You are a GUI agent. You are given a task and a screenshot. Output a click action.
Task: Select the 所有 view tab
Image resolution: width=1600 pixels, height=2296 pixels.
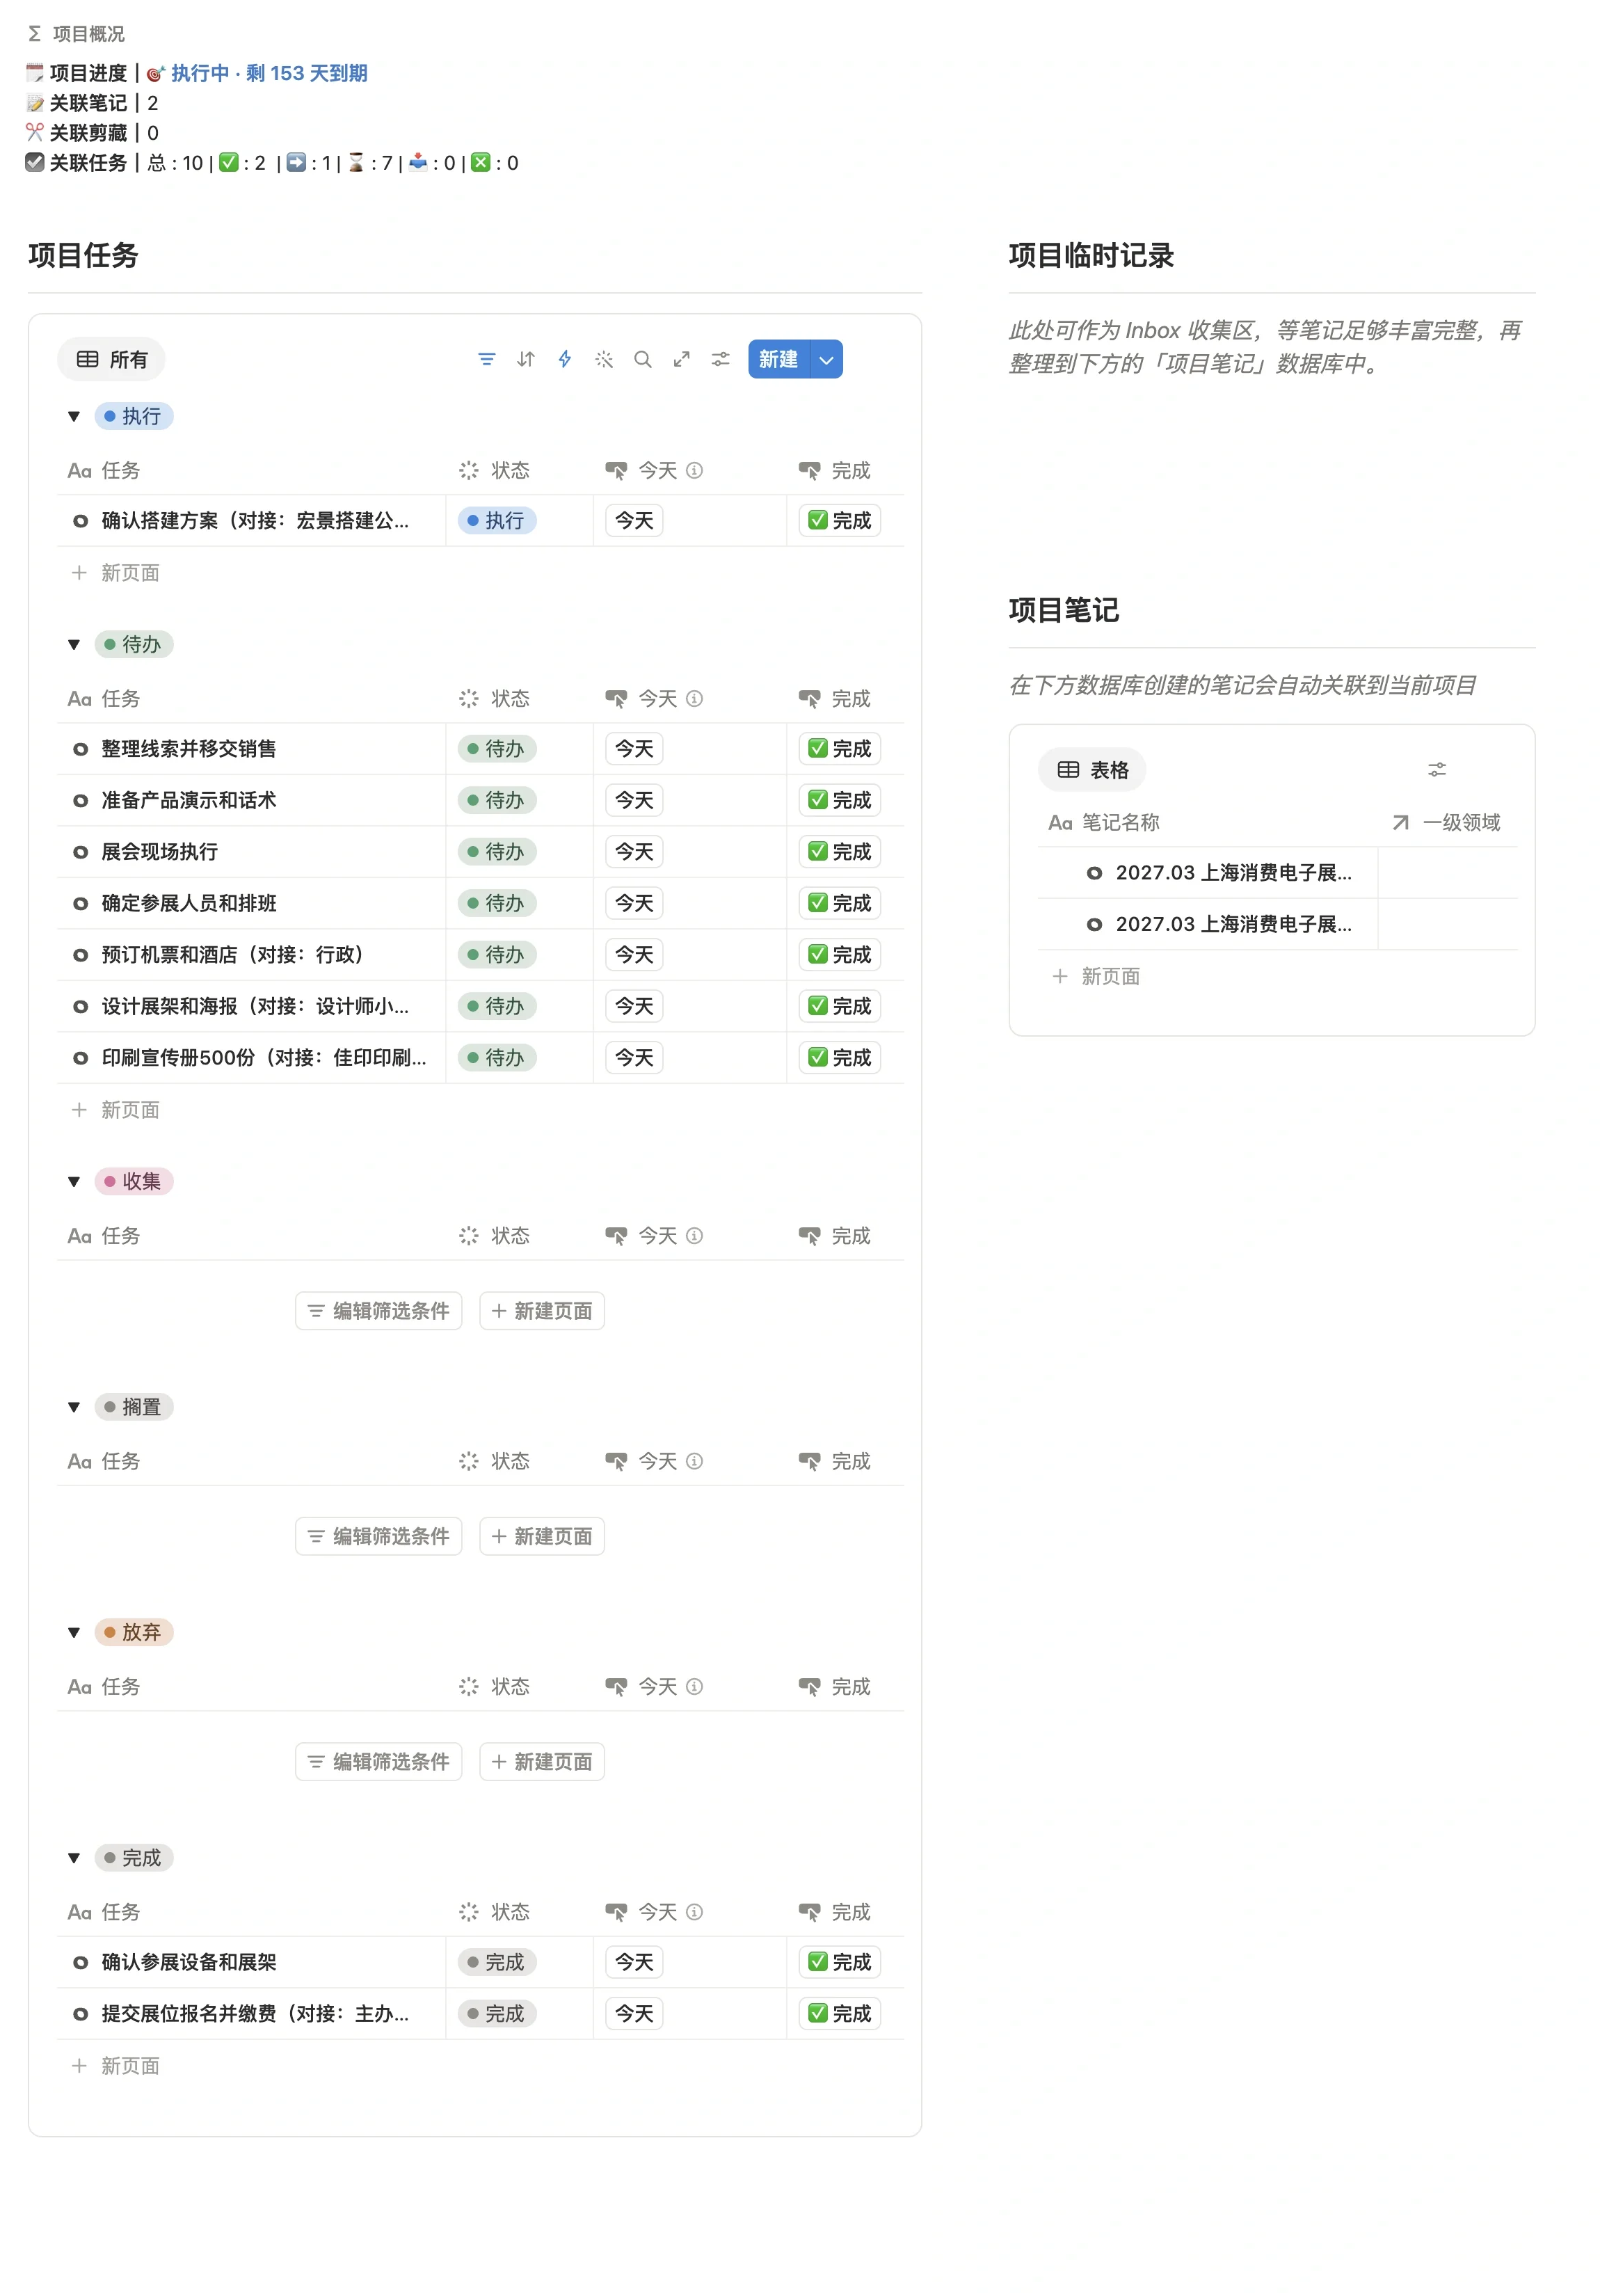(x=112, y=360)
